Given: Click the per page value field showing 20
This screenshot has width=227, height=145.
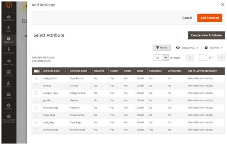Looking at the screenshot, I should point(158,57).
